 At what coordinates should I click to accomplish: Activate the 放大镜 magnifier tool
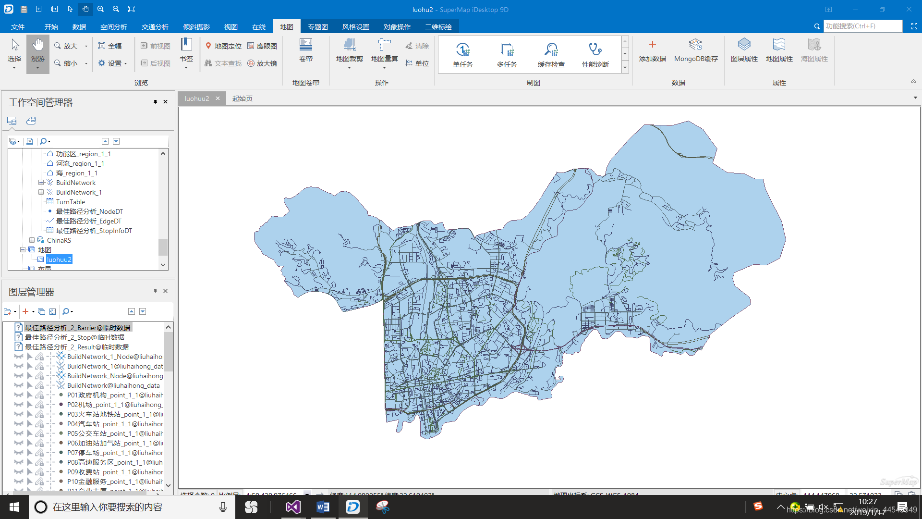click(x=262, y=63)
